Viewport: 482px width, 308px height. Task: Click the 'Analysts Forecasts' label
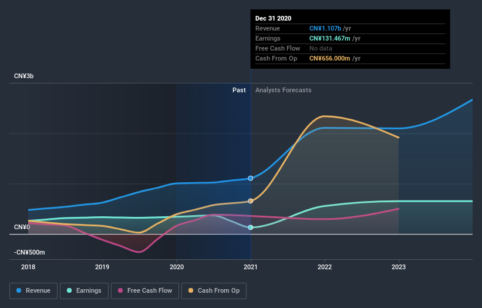[x=283, y=90]
